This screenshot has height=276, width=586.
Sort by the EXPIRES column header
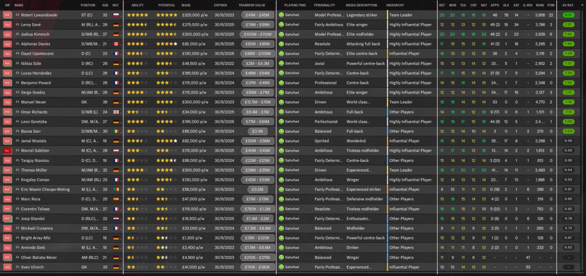(220, 5)
